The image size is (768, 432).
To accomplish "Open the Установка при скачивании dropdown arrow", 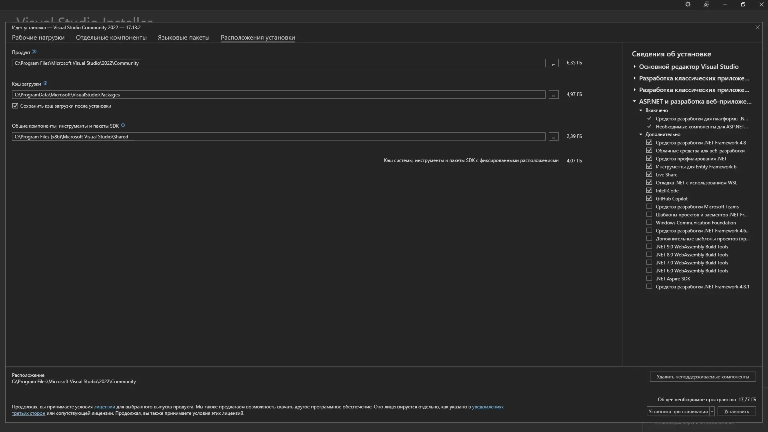I will click(x=712, y=412).
